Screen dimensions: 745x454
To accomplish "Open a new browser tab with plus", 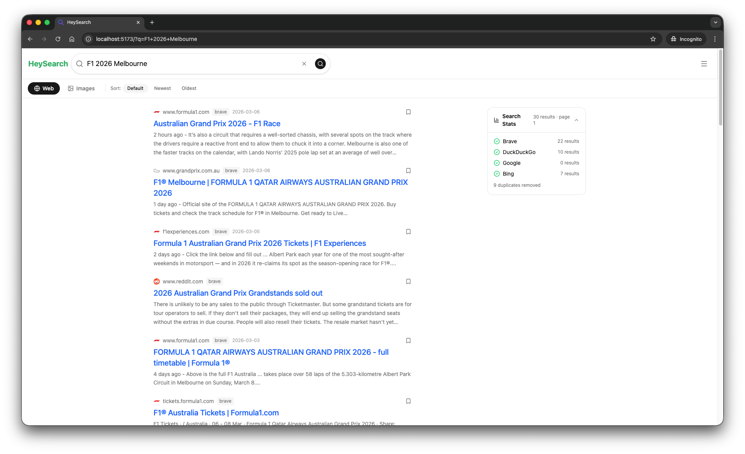I will point(152,22).
